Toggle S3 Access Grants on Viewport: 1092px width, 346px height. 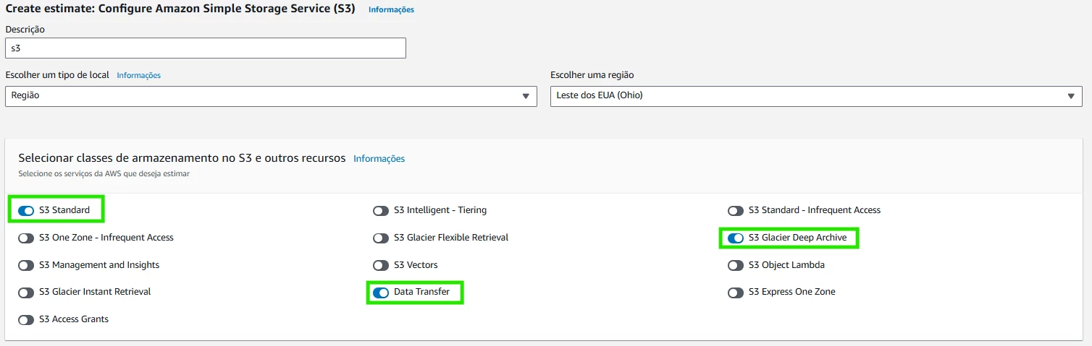coord(26,319)
